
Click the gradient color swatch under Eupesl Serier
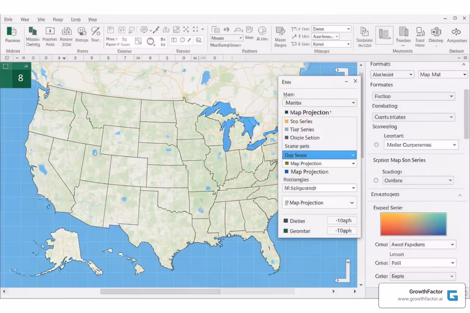[413, 224]
